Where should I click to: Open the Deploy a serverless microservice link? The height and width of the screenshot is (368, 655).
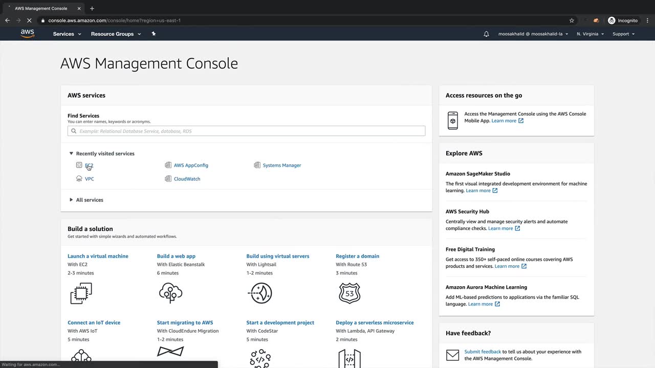click(x=375, y=323)
